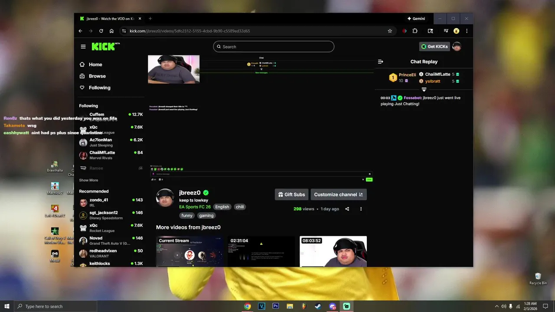Open zondo_41 recommended channel

tap(111, 202)
